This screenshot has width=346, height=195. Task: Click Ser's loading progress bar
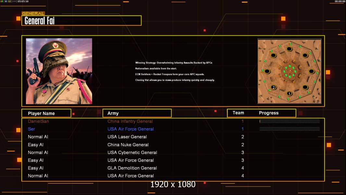pyautogui.click(x=290, y=129)
